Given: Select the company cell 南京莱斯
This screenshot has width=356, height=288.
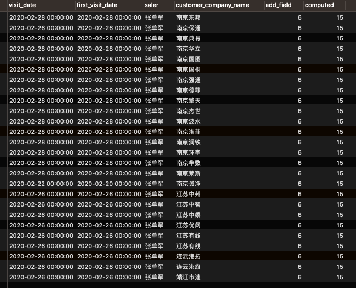Looking at the screenshot, I should 188,173.
